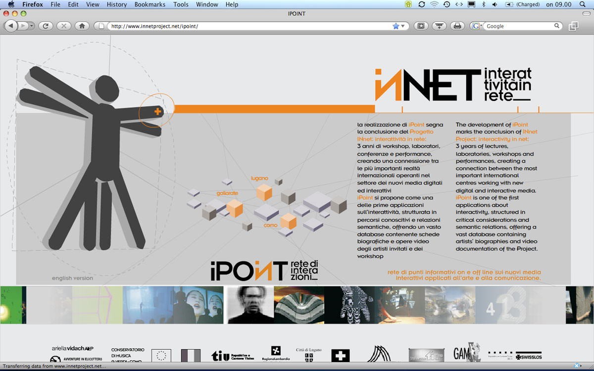594x371 pixels.
Task: Select the gallarate orange cube node
Action: pyautogui.click(x=235, y=208)
